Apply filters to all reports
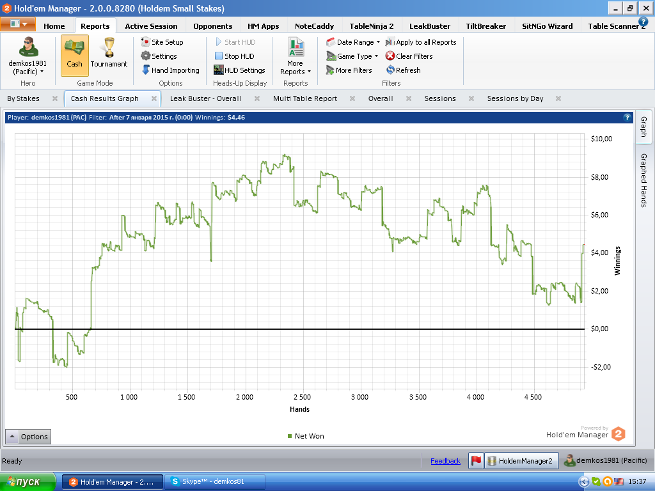 tap(421, 42)
